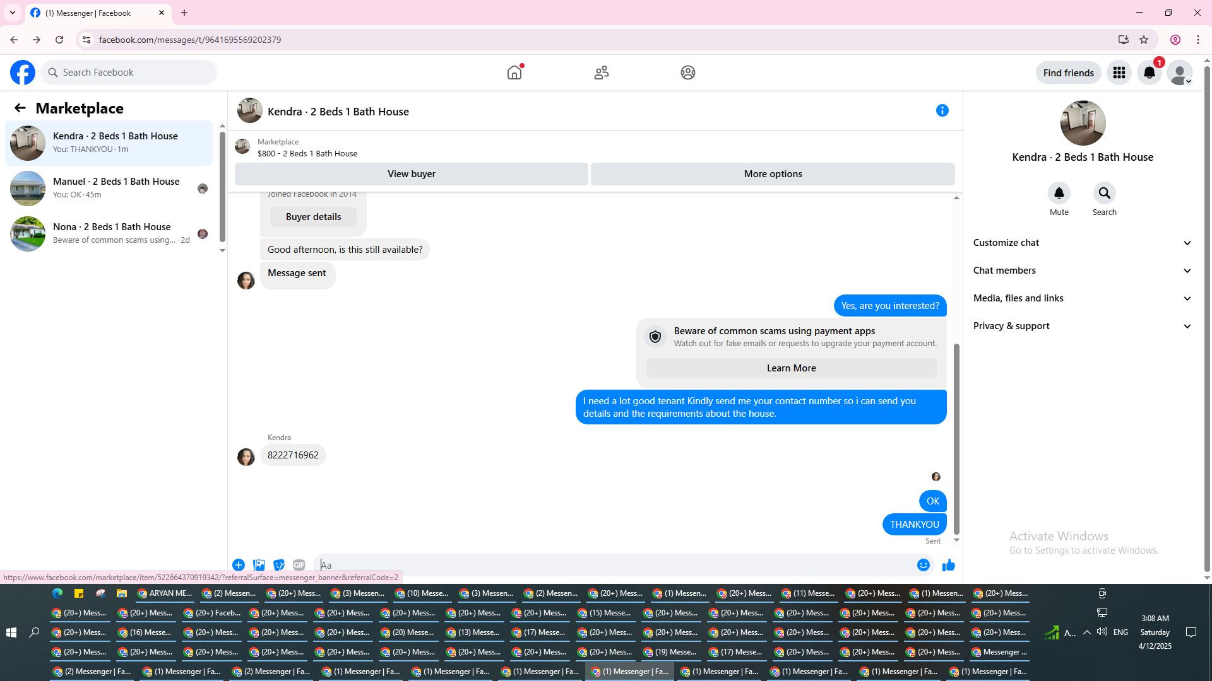This screenshot has height=681, width=1212.
Task: Click the conversation list scrollbar
Action: pos(222,187)
